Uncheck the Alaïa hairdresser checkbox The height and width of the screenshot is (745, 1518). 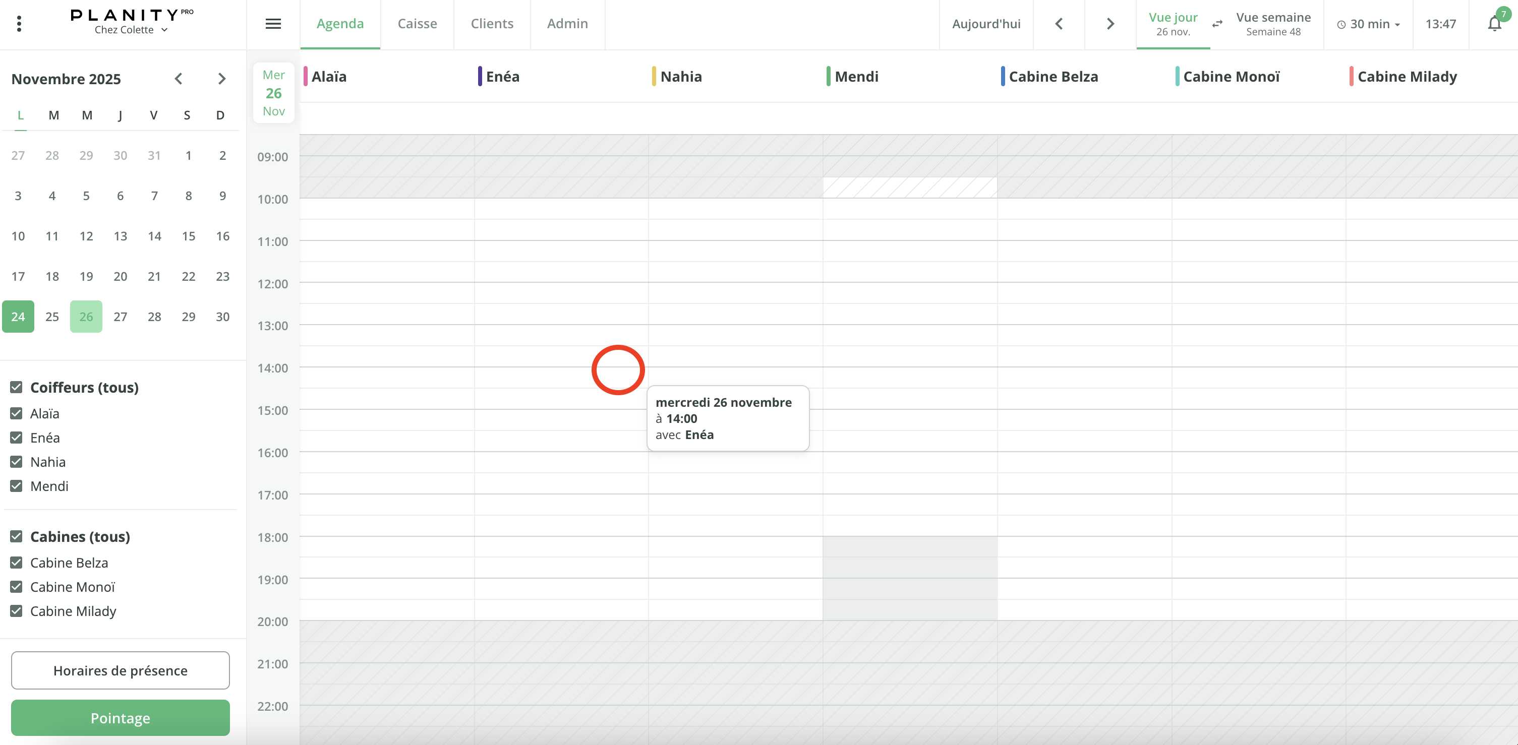17,413
